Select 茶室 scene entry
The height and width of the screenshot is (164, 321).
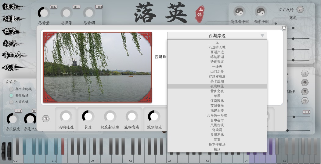point(217,140)
